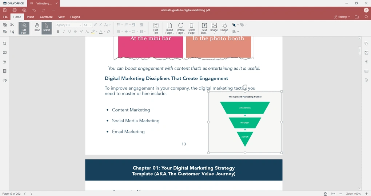Toggle superscript formatting

click(81, 32)
